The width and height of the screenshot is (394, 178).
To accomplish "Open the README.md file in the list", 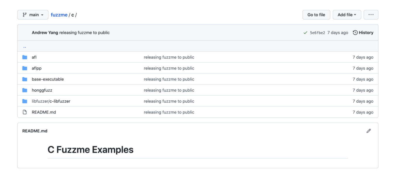I will [44, 112].
